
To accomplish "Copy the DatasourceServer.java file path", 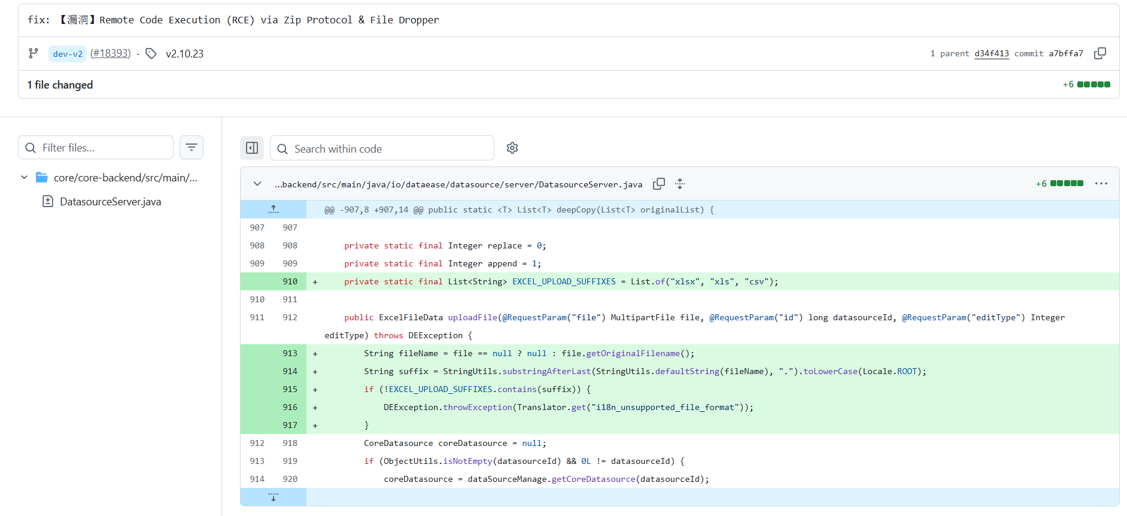I will coord(659,184).
